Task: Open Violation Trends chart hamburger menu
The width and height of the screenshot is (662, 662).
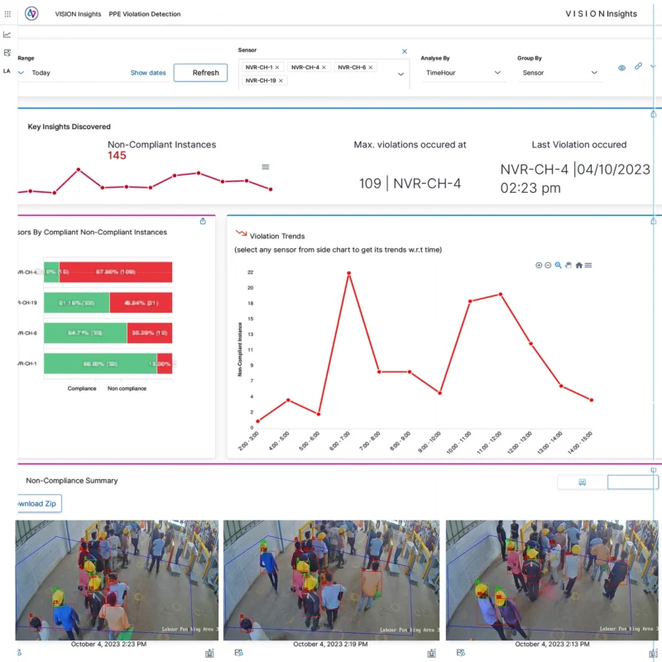Action: (x=588, y=265)
